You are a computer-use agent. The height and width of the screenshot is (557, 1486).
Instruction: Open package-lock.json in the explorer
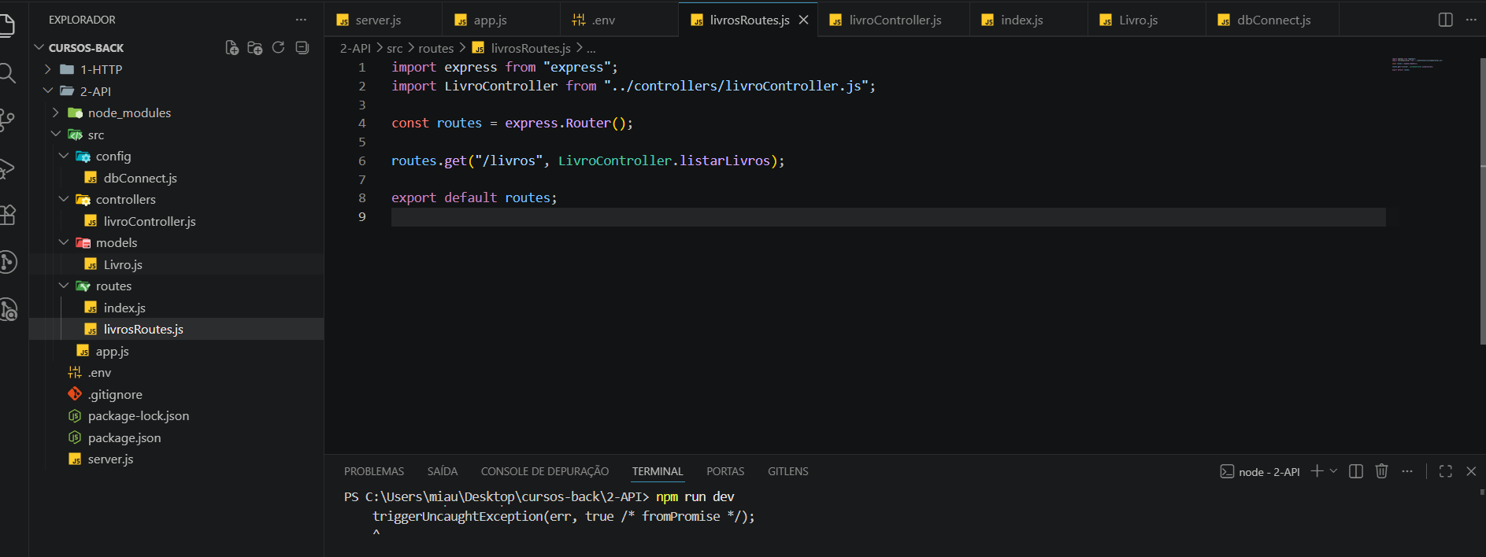176,415
